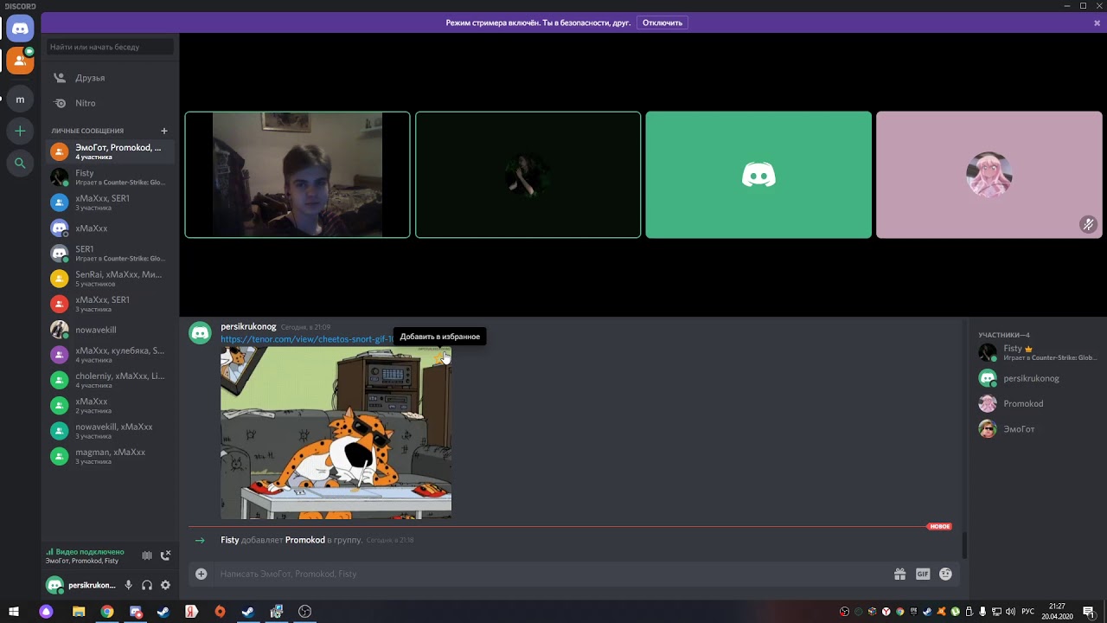Image resolution: width=1107 pixels, height=623 pixels.
Task: Add a server with the plus icon
Action: 20,131
